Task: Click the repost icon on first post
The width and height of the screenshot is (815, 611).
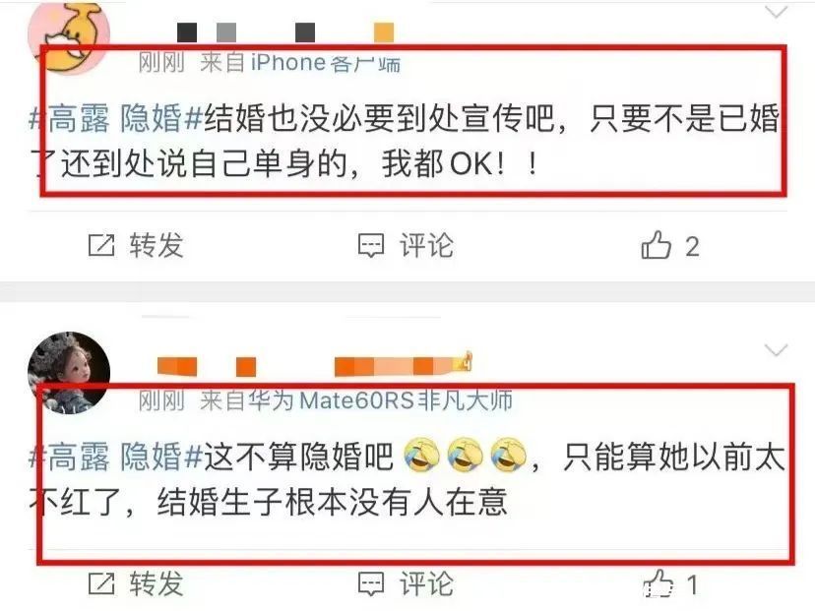Action: click(x=100, y=245)
